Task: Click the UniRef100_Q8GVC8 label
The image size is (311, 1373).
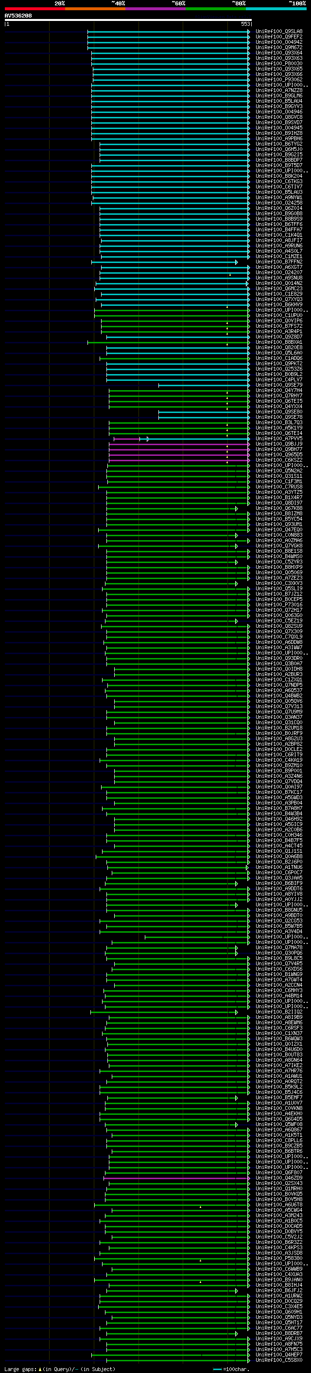Action: pos(279,117)
